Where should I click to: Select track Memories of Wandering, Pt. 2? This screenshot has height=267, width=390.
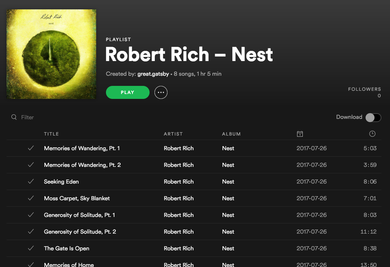point(82,165)
